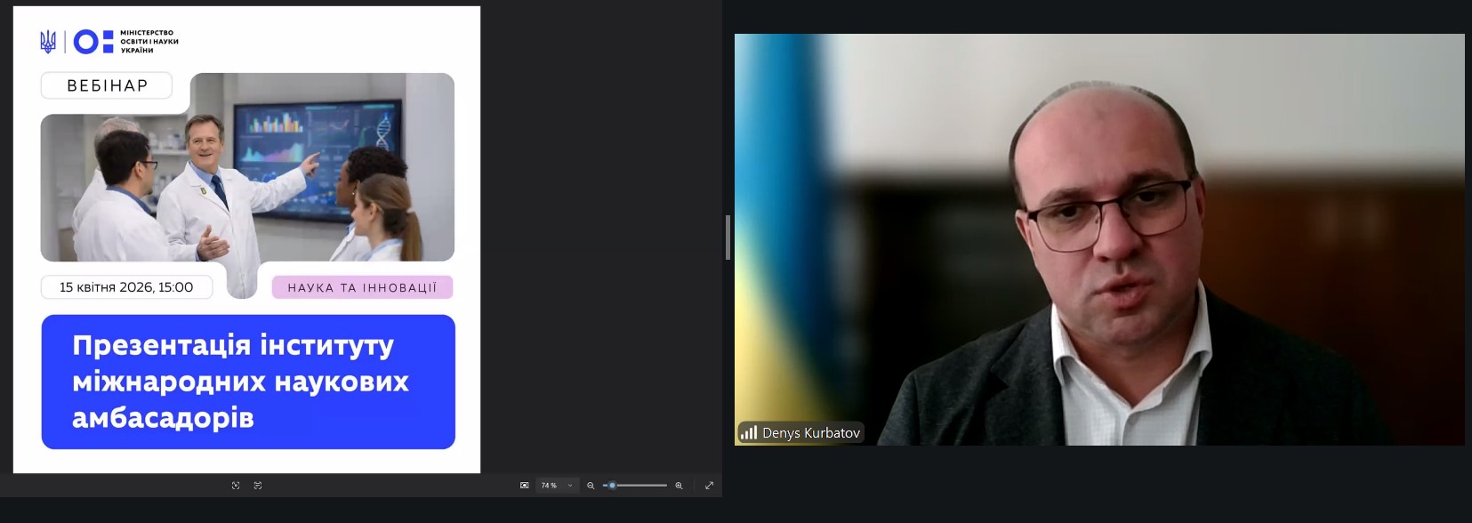
Task: Click the blue presentation title block
Action: click(248, 382)
